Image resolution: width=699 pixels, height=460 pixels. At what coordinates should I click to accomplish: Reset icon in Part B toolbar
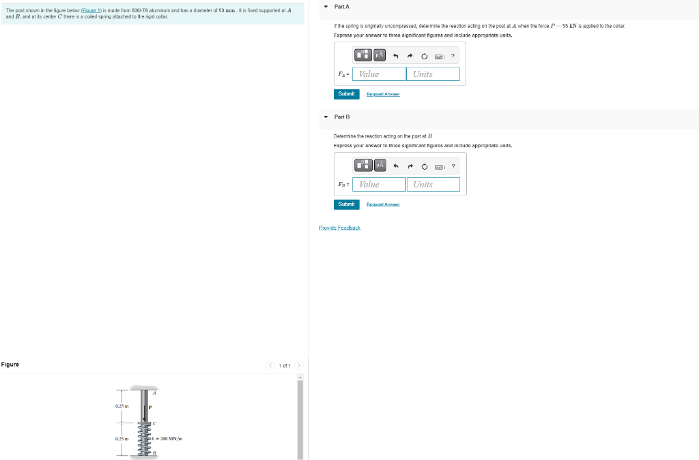425,166
